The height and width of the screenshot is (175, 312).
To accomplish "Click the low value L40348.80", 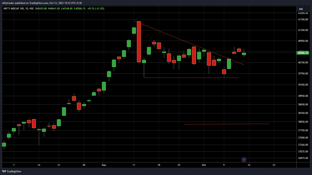I will (x=67, y=8).
